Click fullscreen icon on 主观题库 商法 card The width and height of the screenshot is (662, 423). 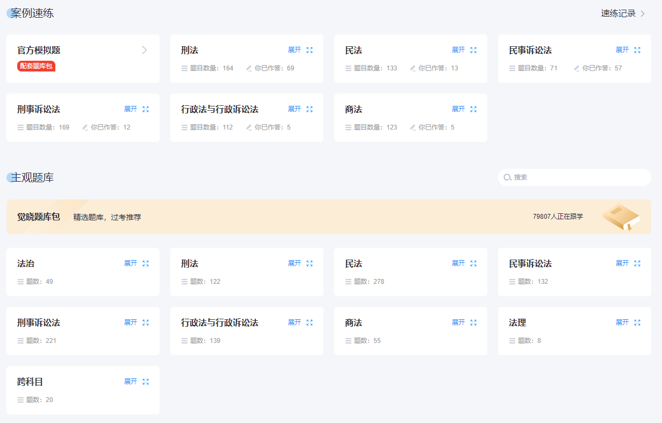(x=473, y=322)
